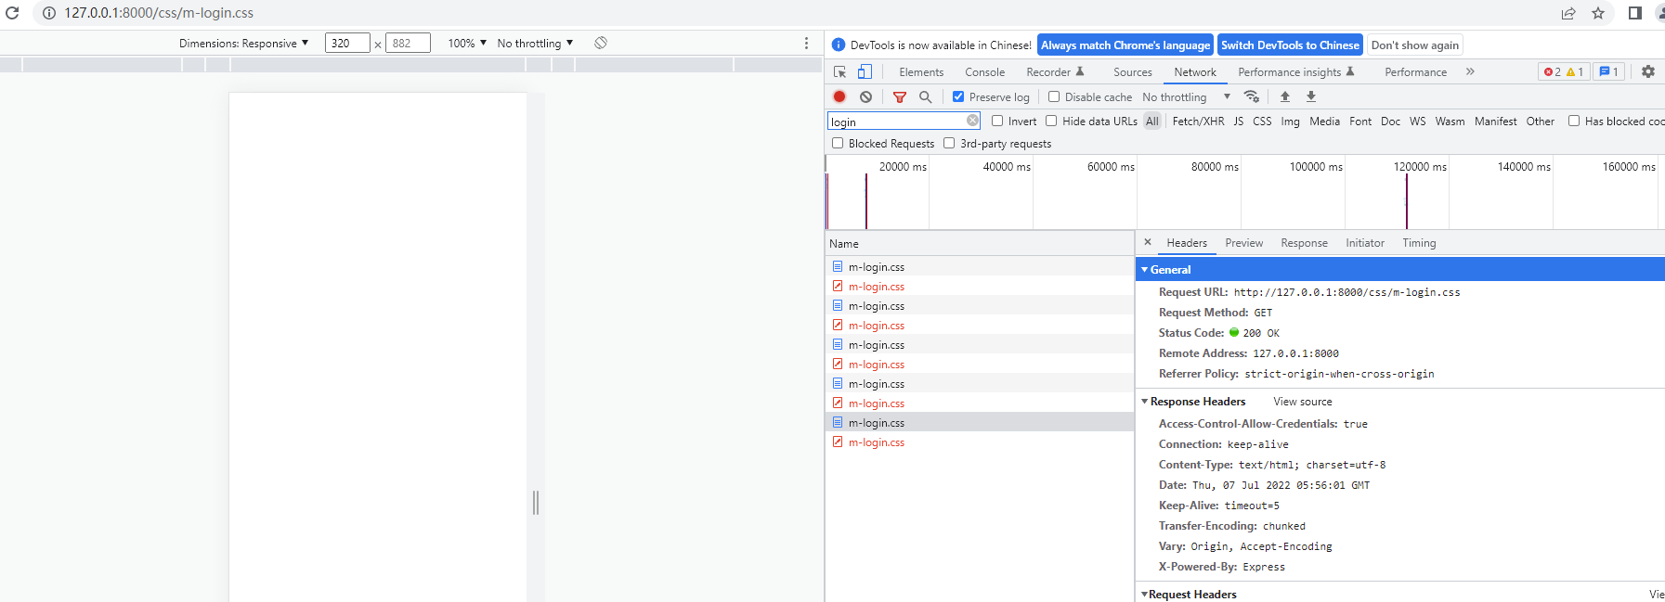Switch to the Console tab
Image resolution: width=1665 pixels, height=602 pixels.
pos(984,71)
